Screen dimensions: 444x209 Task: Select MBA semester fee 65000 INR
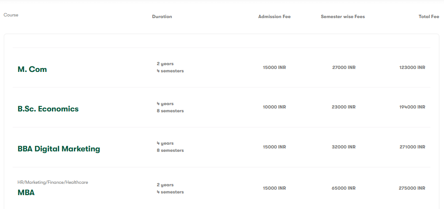coord(344,188)
